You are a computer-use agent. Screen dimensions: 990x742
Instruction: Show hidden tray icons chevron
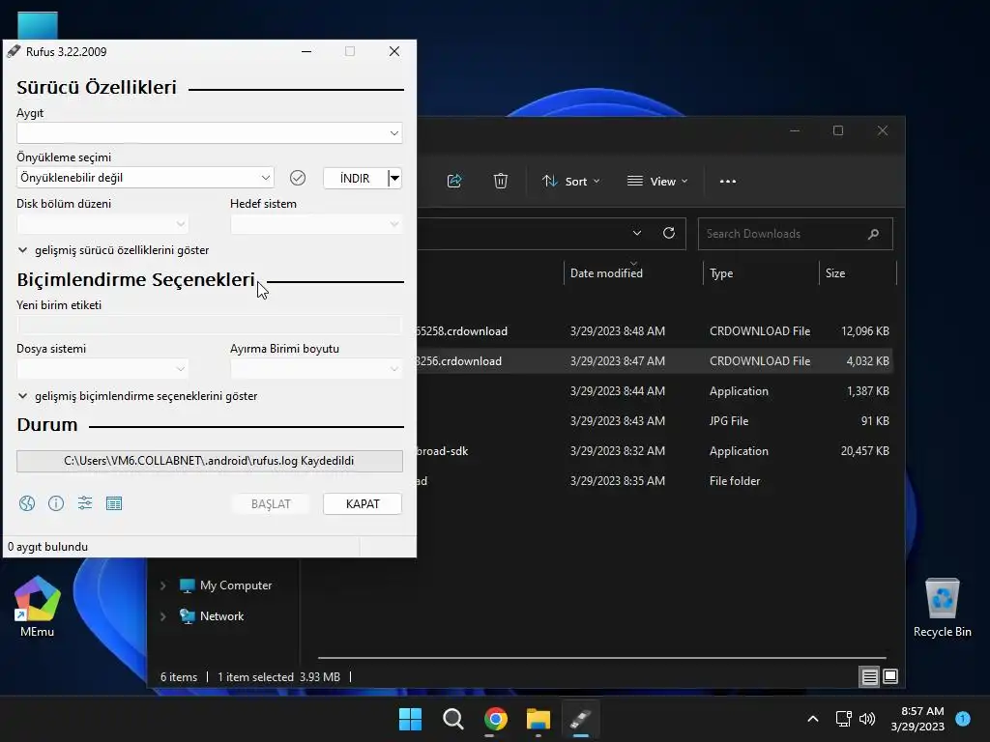[813, 719]
